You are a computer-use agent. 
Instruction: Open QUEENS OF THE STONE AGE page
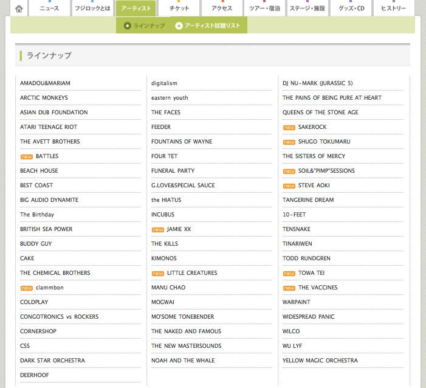click(320, 113)
